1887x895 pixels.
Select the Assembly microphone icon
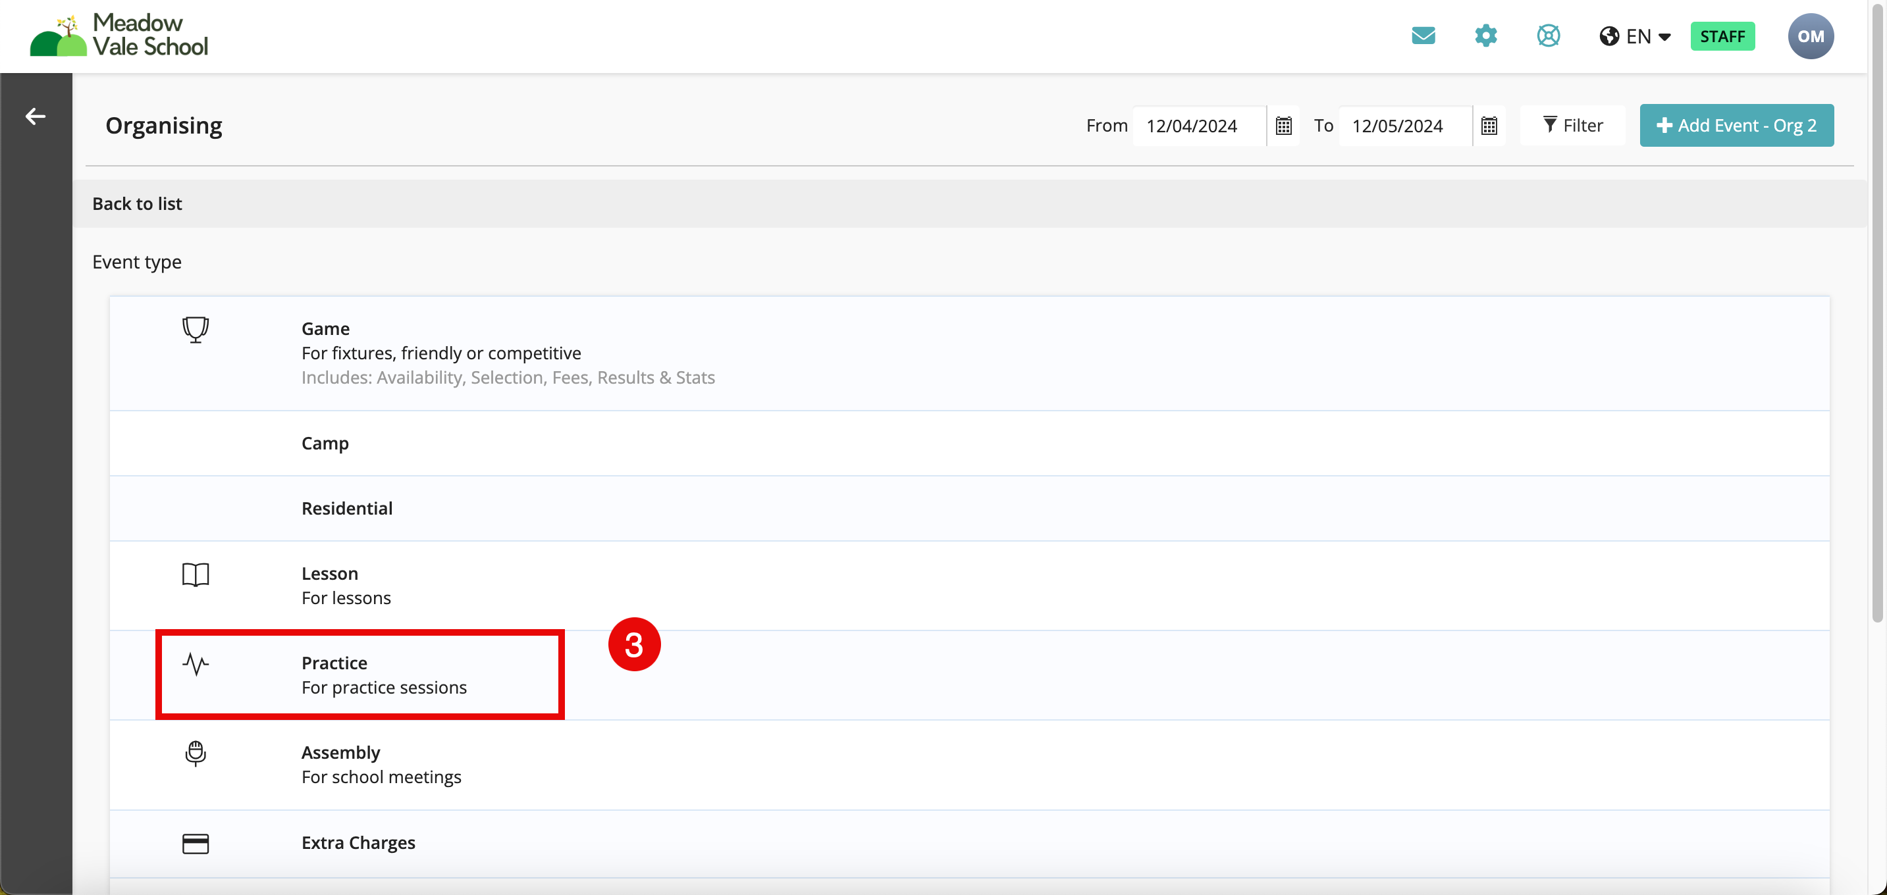(196, 754)
